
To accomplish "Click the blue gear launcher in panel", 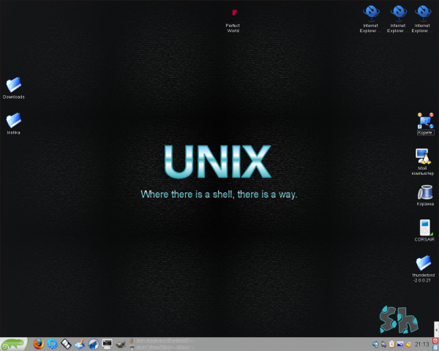I will (52, 344).
